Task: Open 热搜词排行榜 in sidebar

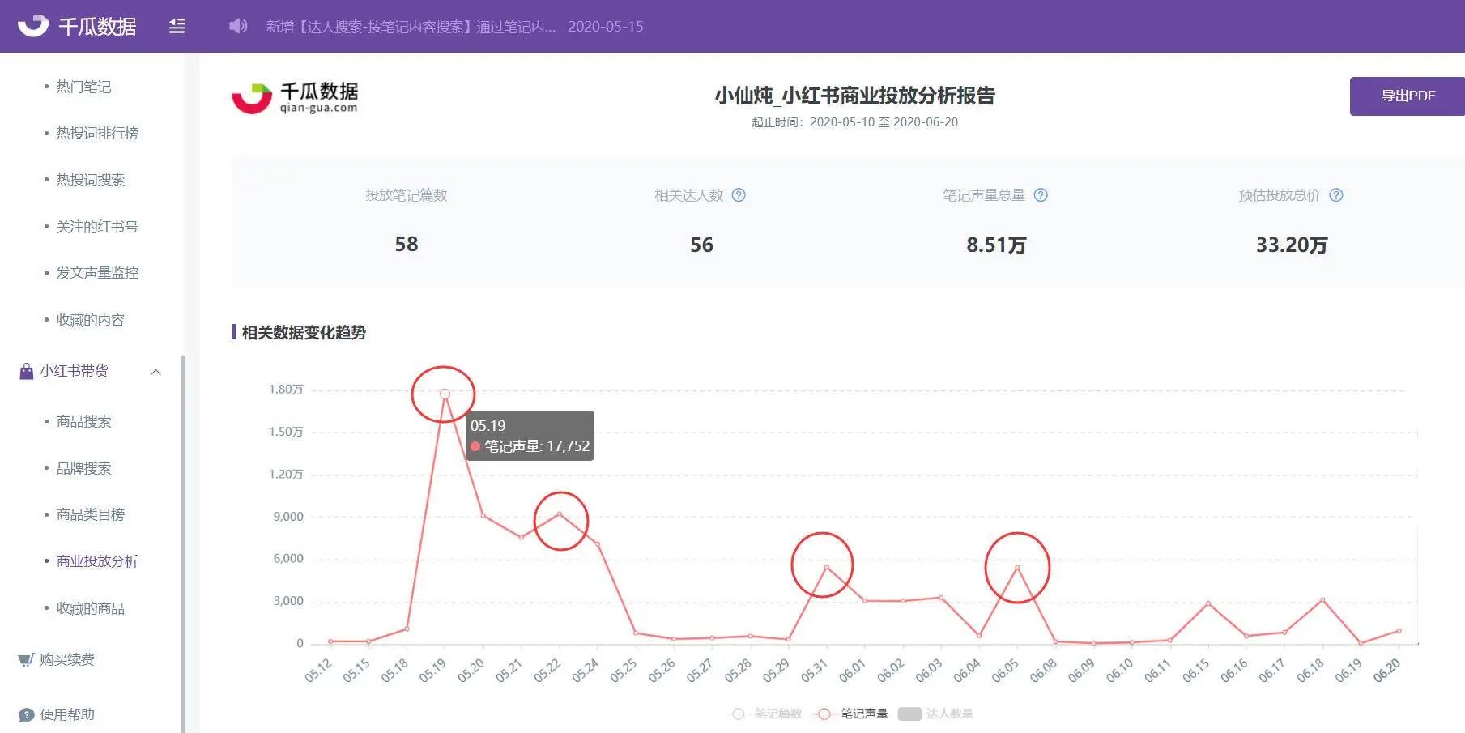Action: tap(97, 133)
